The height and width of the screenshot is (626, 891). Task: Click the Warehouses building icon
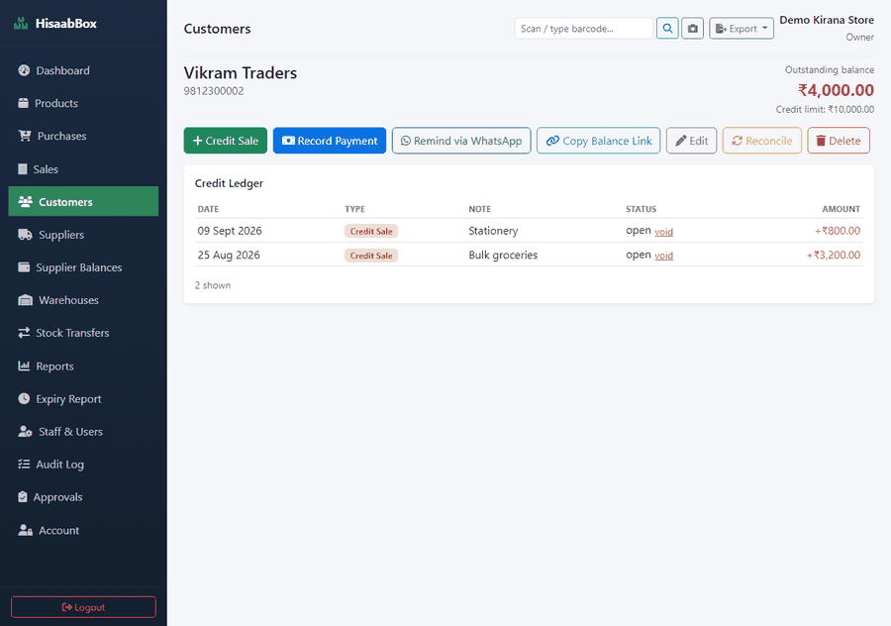(x=25, y=300)
